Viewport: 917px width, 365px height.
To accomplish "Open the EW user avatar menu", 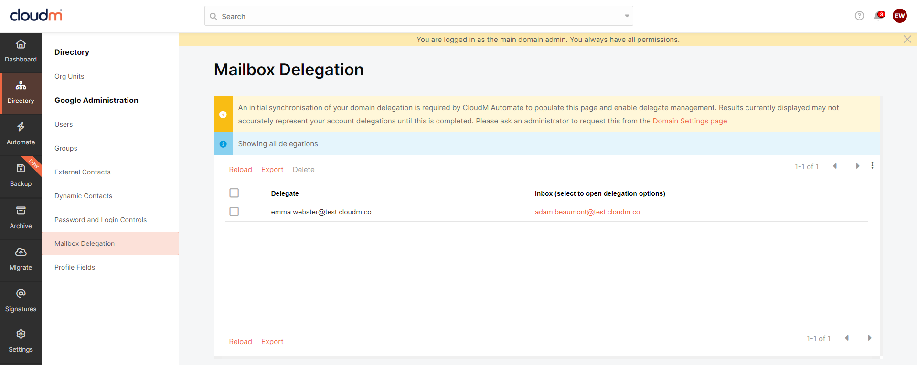I will 900,16.
